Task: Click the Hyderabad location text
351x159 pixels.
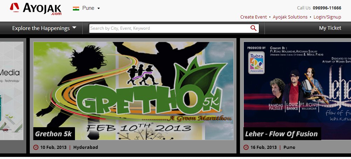Action: tap(85, 147)
